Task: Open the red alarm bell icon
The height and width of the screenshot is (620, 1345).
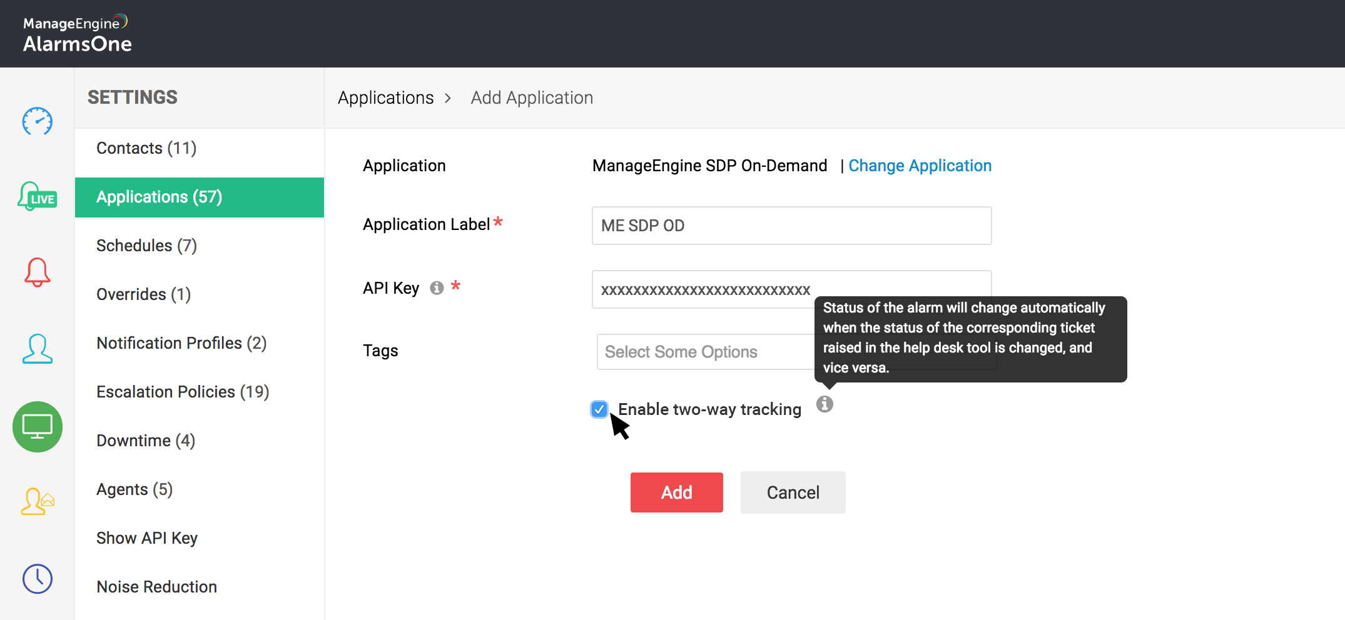Action: [x=38, y=272]
